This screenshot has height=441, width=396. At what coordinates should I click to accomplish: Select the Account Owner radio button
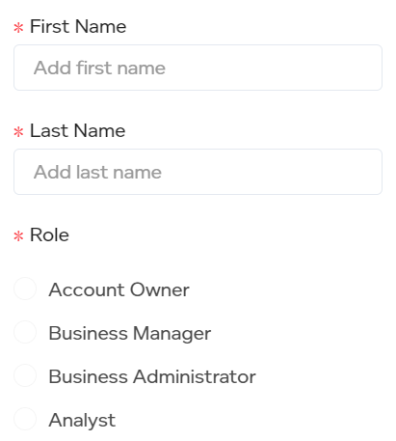[x=25, y=289]
